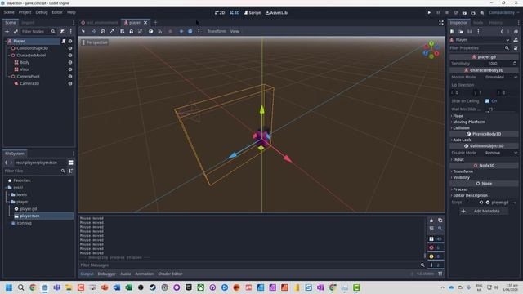Go to previous object in Inspector history
Image resolution: width=523 pixels, height=294 pixels.
[x=502, y=32]
